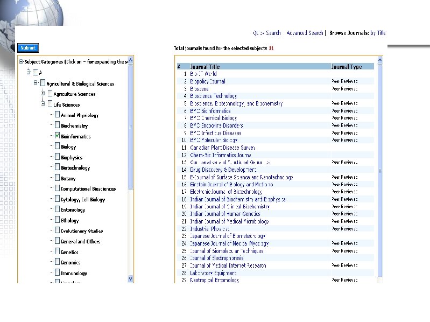This screenshot has height=322, width=430.
Task: Open Indian Journal of Medical Microbiology
Action: (230, 221)
